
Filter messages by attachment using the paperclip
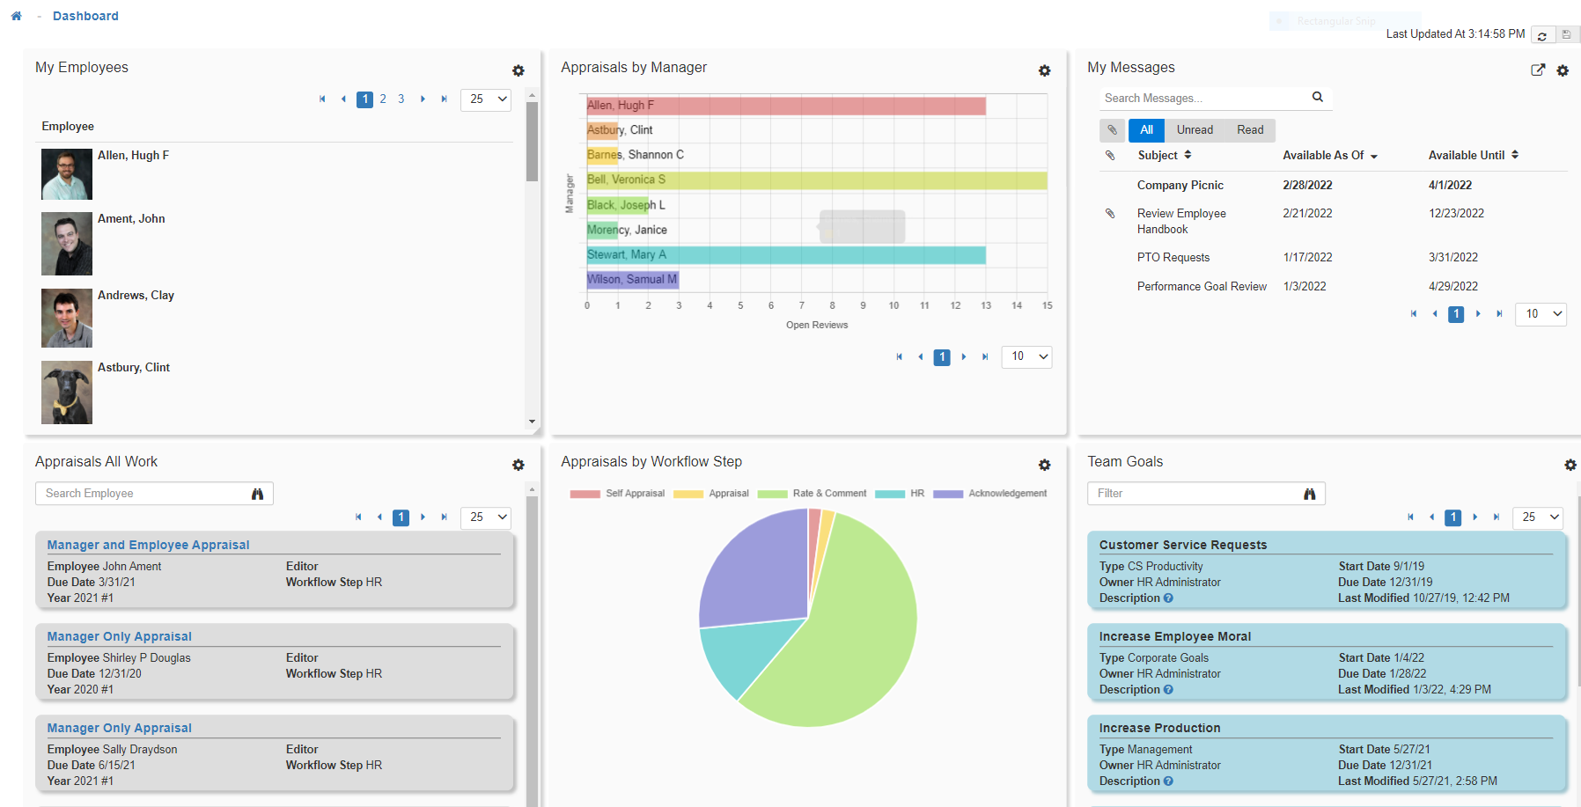[1112, 129]
